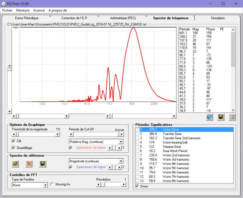Select the Spectre de fréquence tab

coord(171,18)
